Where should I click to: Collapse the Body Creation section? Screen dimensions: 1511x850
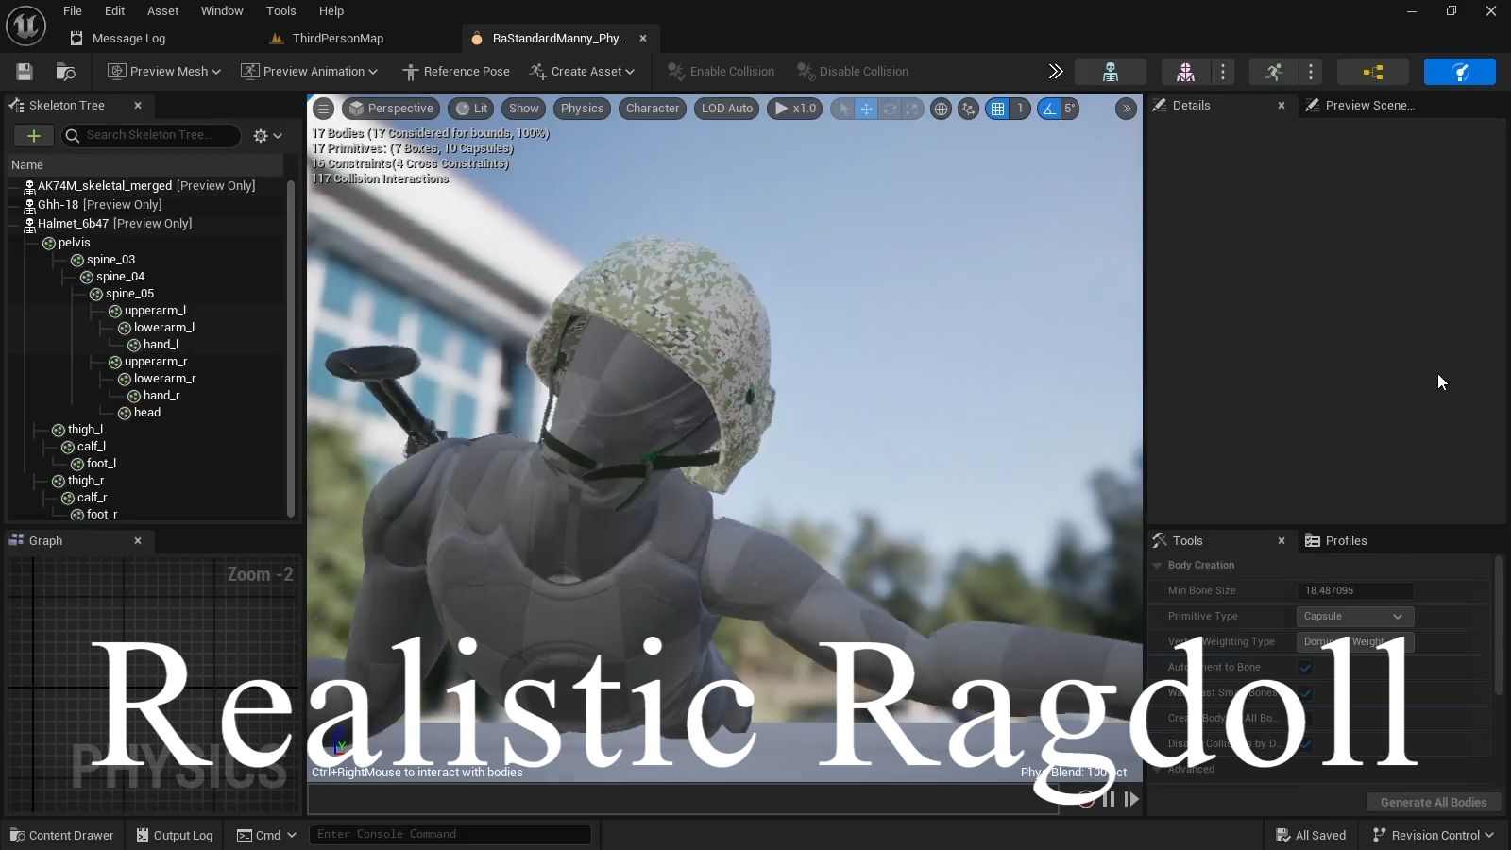[1157, 566]
